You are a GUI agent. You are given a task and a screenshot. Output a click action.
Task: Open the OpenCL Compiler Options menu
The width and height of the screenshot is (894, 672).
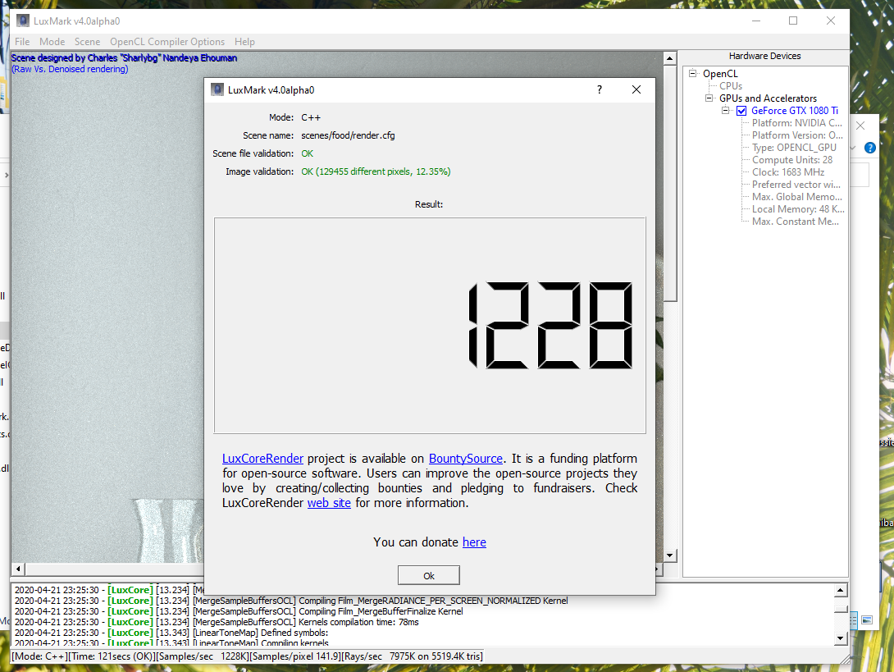(x=167, y=42)
